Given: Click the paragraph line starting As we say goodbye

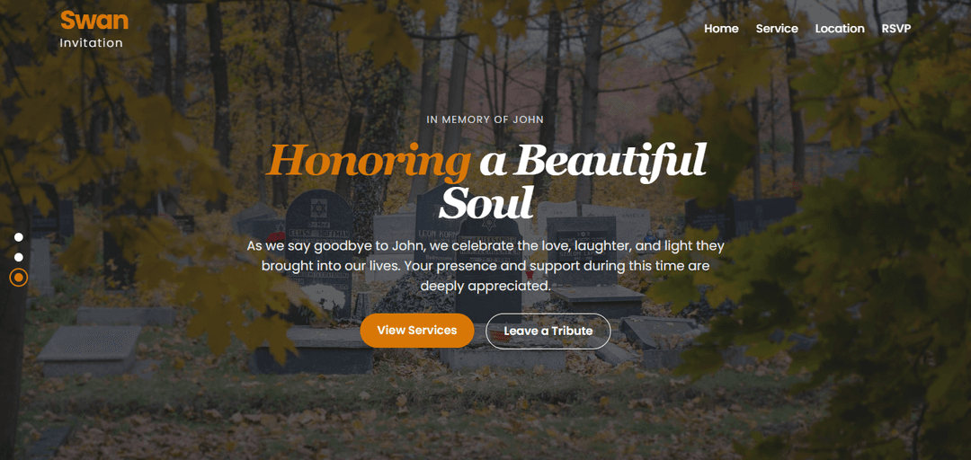Looking at the screenshot, I should (x=485, y=246).
